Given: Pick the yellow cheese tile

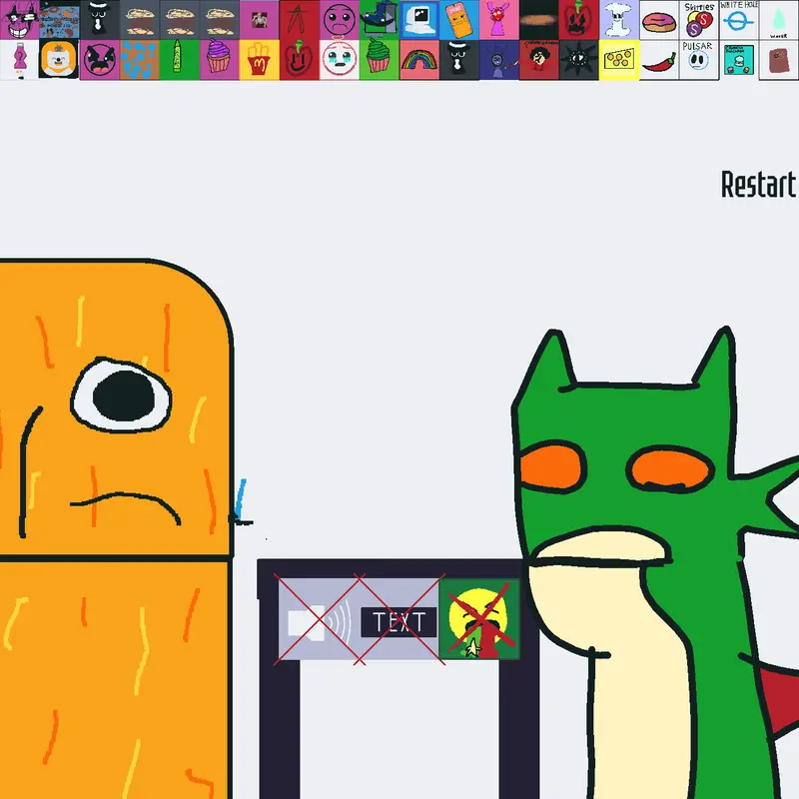Looking at the screenshot, I should (619, 60).
